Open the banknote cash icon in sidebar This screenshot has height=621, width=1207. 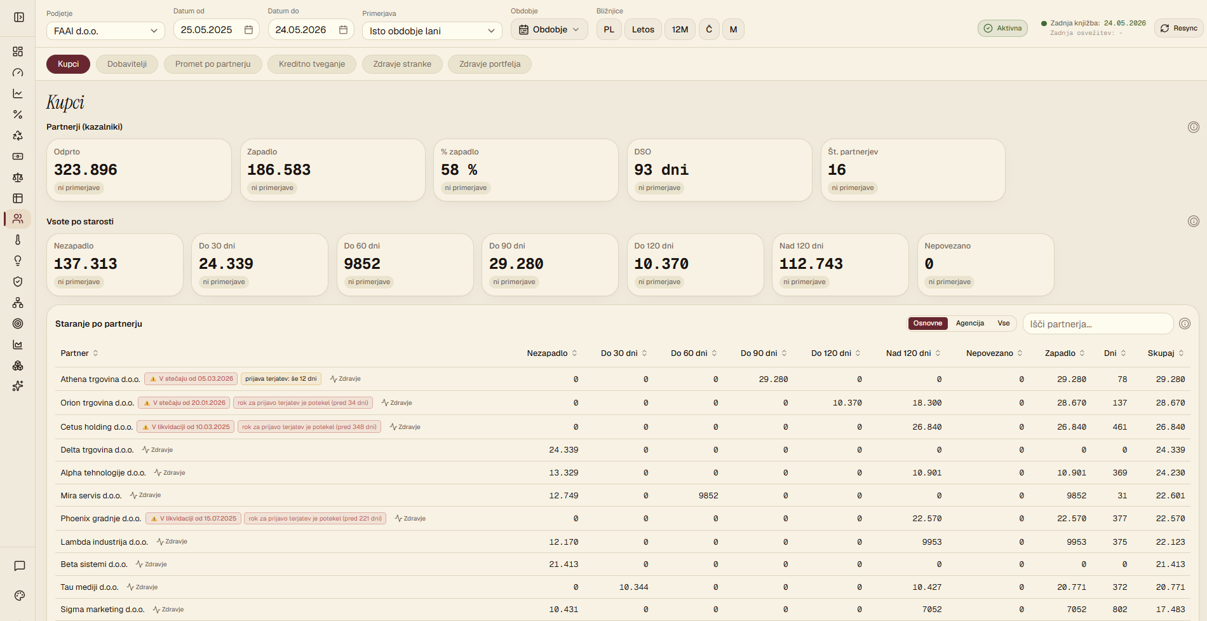pos(18,156)
